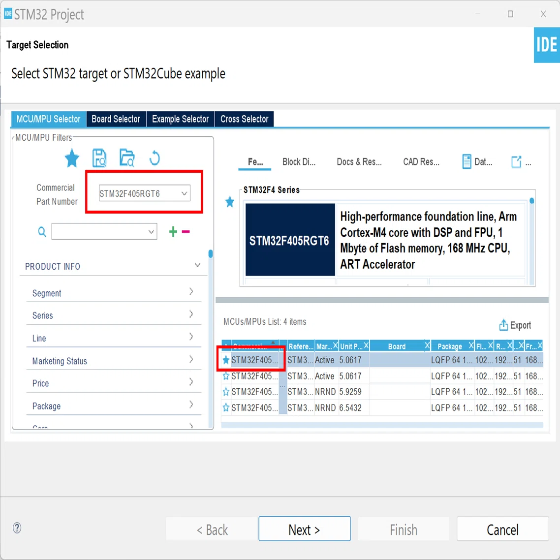Click the Next > button
Image resolution: width=560 pixels, height=560 pixels.
(305, 529)
